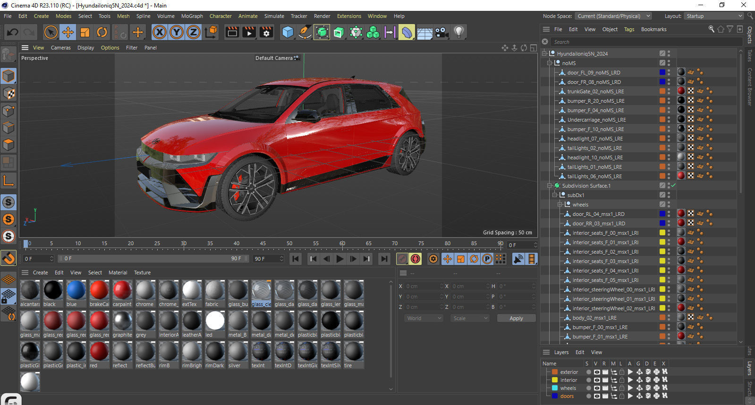Add a Floor environment object icon

pyautogui.click(x=424, y=32)
